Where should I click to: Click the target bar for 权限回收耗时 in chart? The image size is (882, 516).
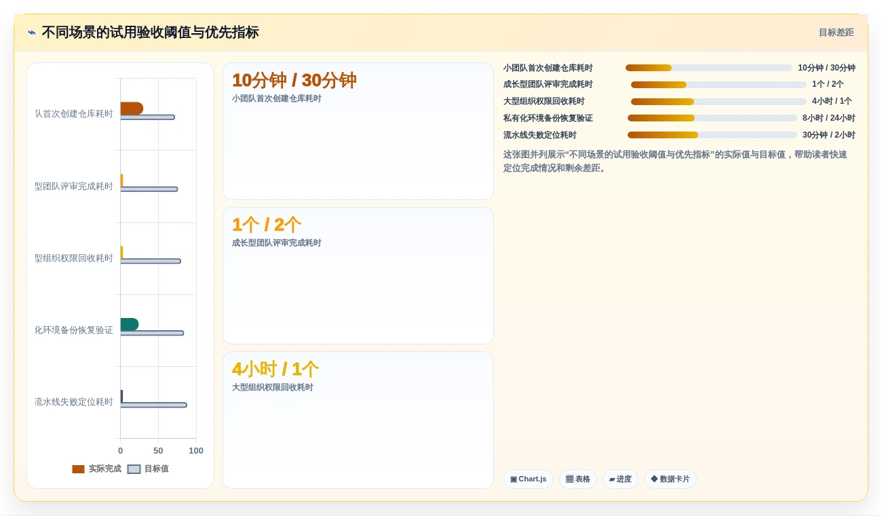[x=151, y=261]
